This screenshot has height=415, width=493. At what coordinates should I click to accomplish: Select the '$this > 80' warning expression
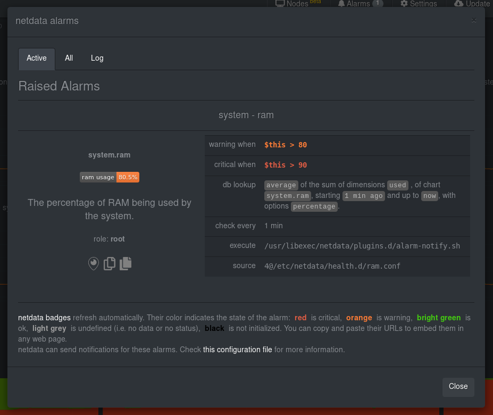(286, 145)
